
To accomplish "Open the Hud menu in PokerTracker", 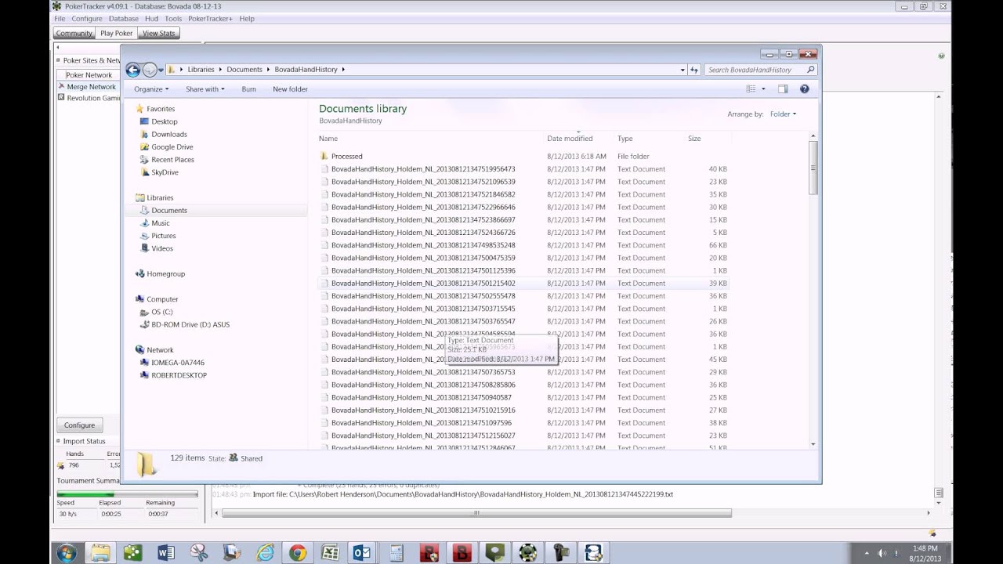I will click(x=151, y=19).
